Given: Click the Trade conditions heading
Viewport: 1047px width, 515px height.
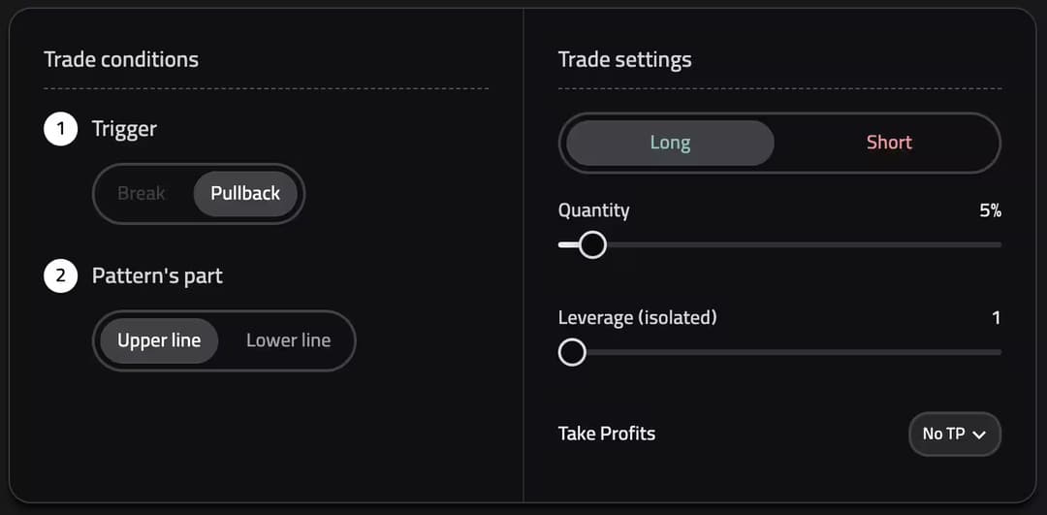Looking at the screenshot, I should [121, 59].
